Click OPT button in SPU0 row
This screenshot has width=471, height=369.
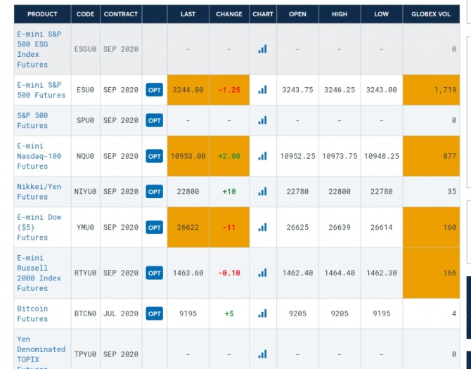point(155,120)
